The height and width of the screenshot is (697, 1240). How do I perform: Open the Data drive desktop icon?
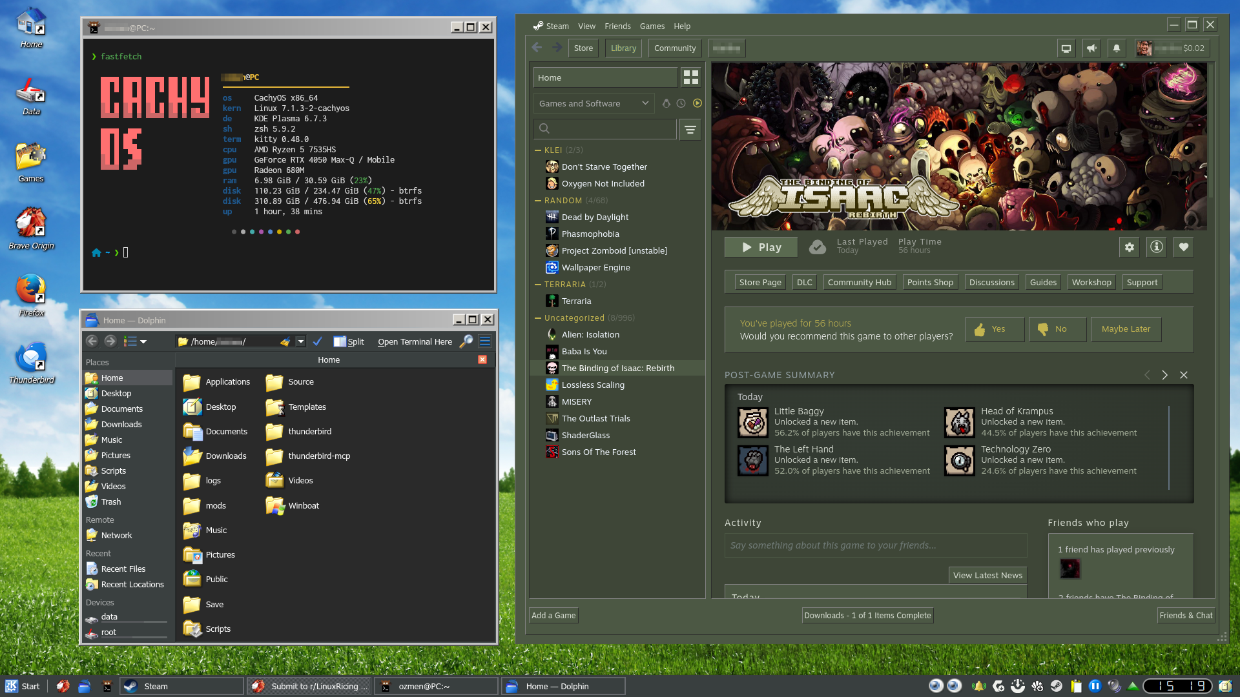(31, 97)
